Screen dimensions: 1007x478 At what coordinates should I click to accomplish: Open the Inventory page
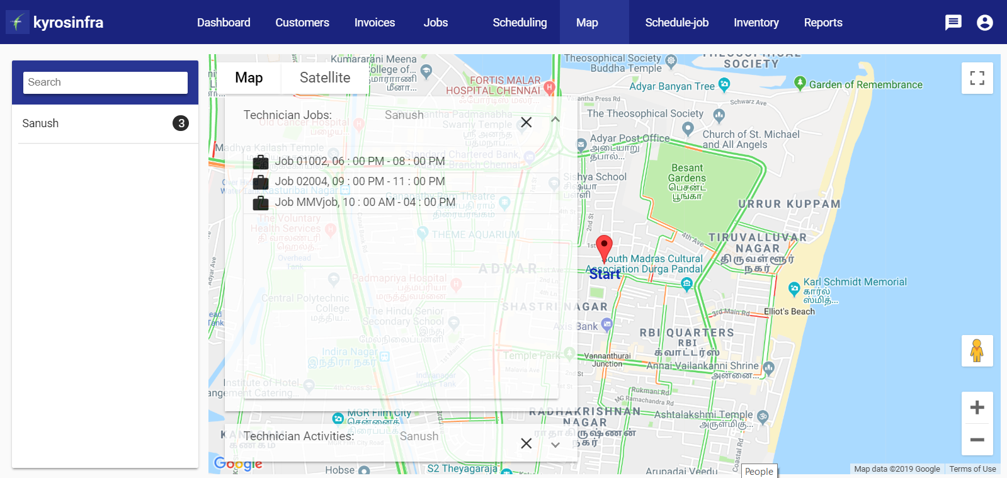756,23
